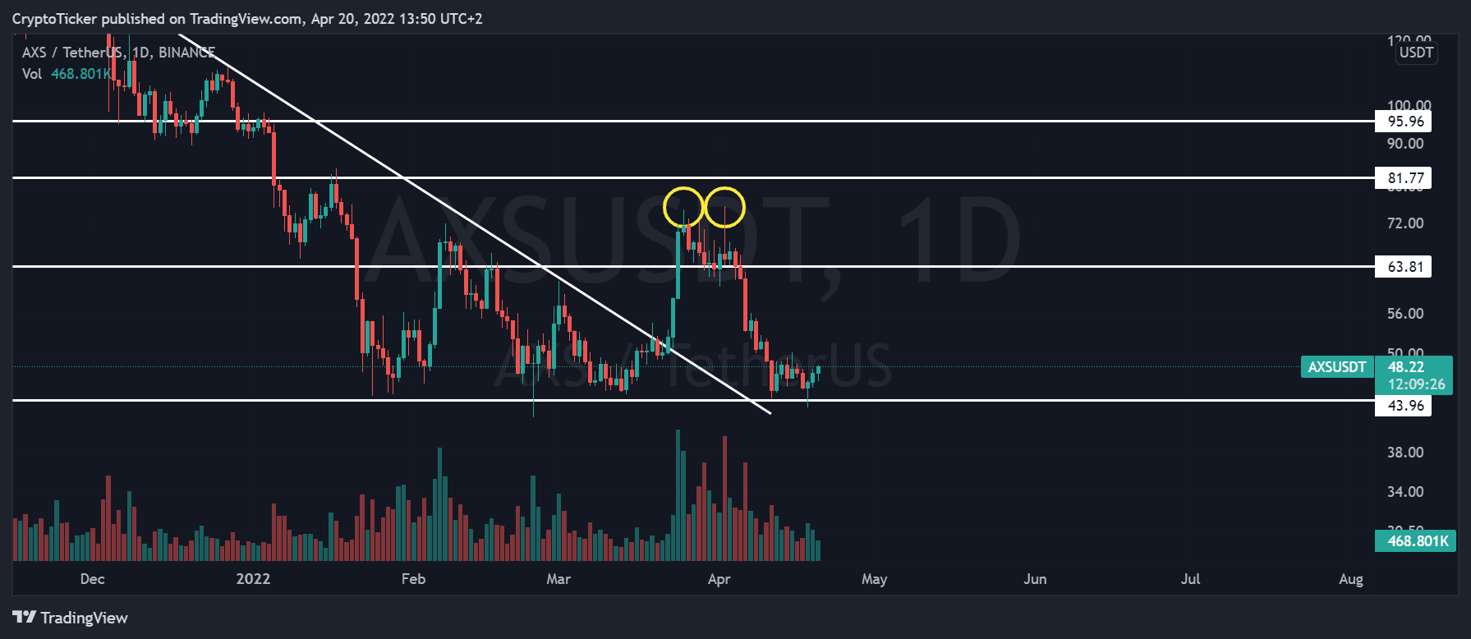
Task: Select the 63.81 price level label
Action: (x=1404, y=267)
